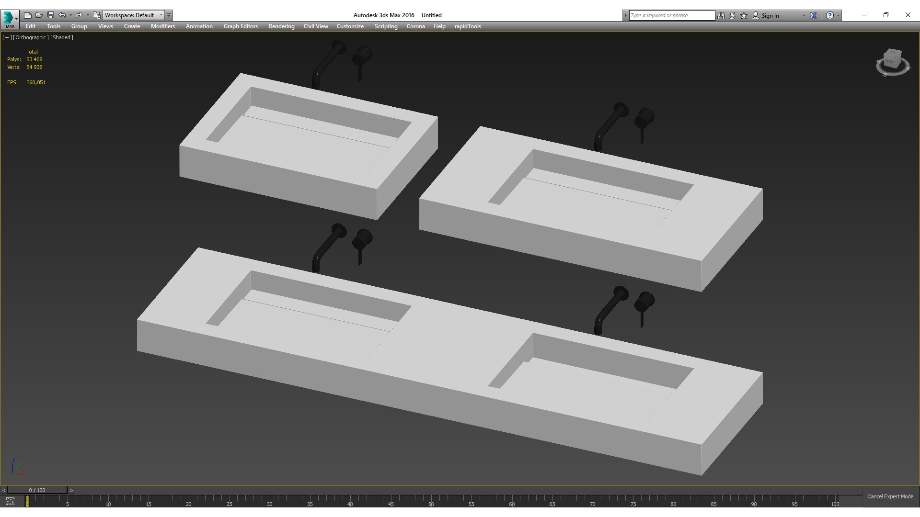Open the Modifiers menu
920x517 pixels.
pos(162,26)
